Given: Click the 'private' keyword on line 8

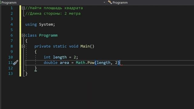Looking at the screenshot, I should click(42, 46).
